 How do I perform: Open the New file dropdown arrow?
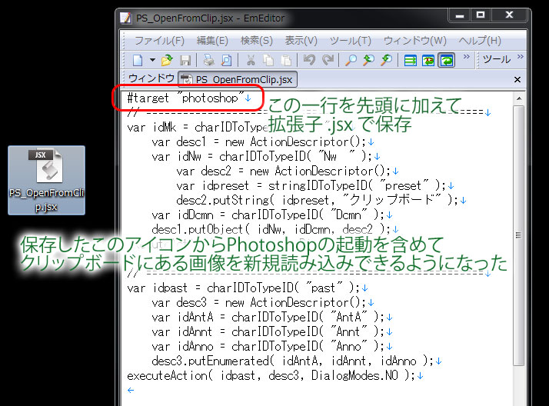pyautogui.click(x=152, y=60)
